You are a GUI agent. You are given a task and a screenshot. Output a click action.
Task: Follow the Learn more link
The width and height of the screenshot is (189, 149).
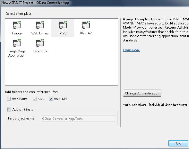[131, 50]
